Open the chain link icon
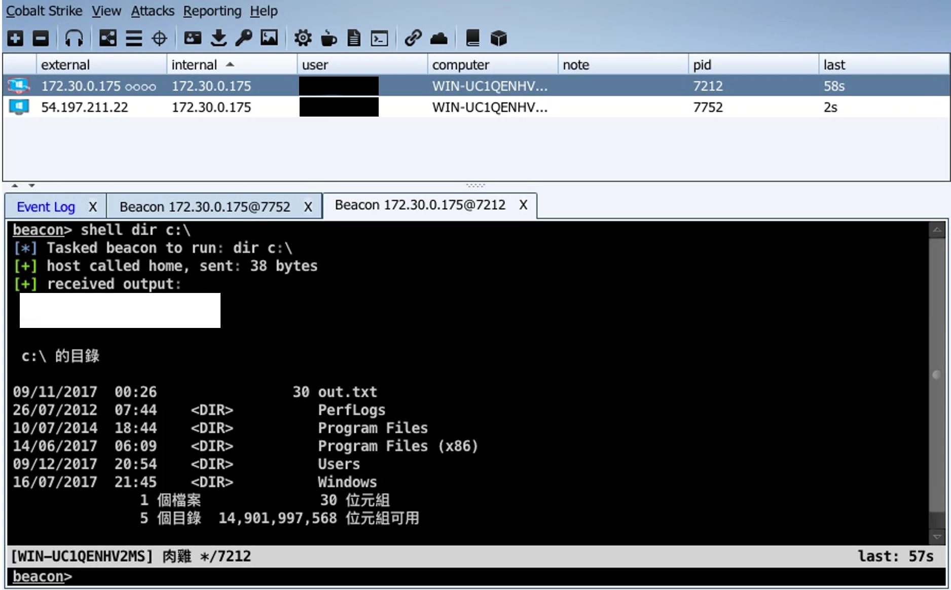The image size is (951, 590). click(413, 38)
